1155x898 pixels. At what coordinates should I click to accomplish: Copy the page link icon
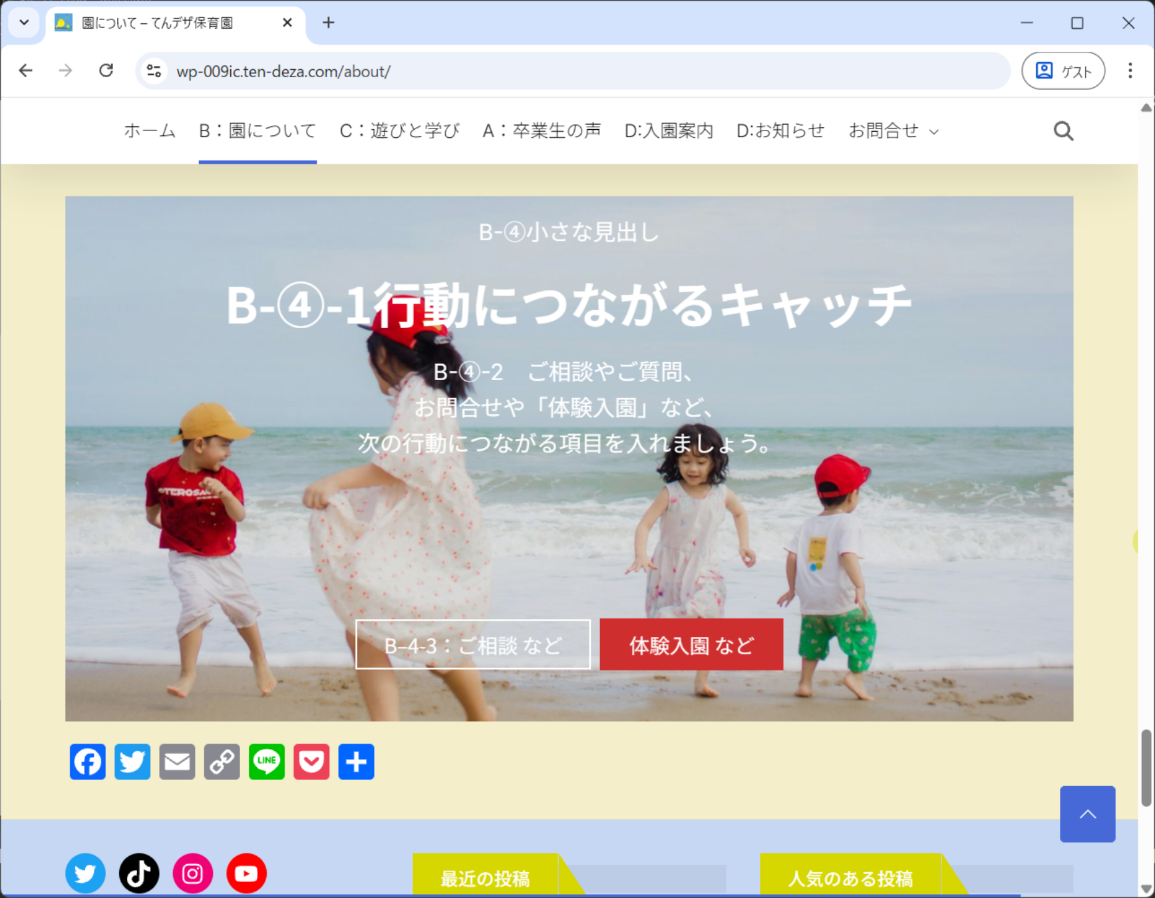click(x=222, y=762)
